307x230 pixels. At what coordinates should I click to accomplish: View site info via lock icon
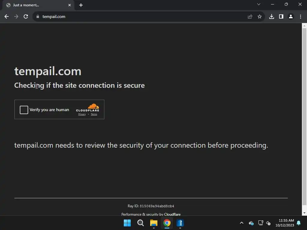tap(38, 17)
